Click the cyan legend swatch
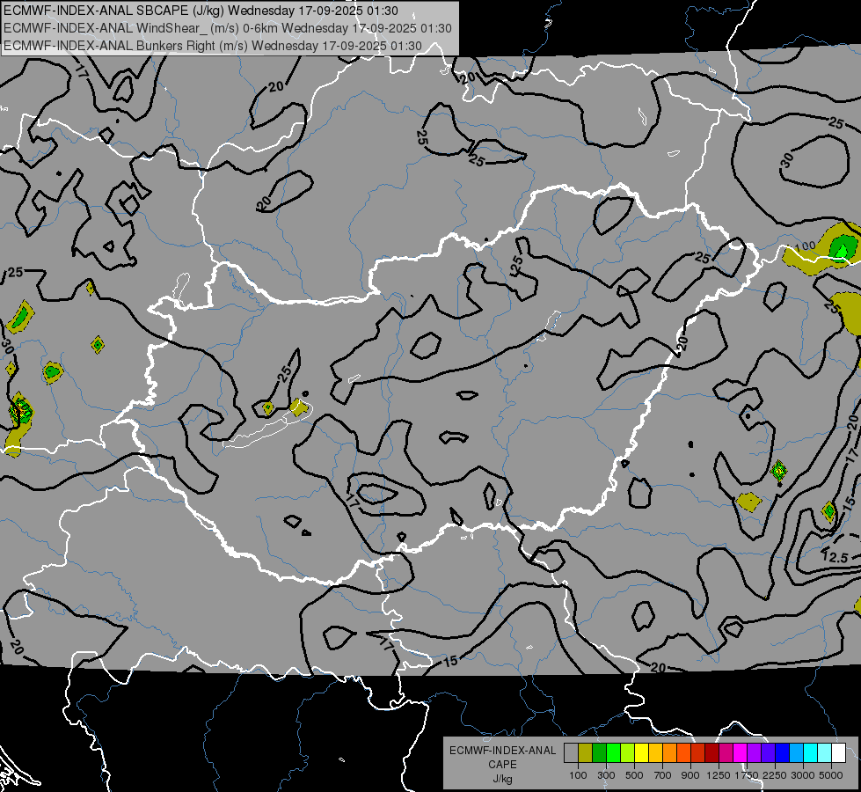Image resolution: width=861 pixels, height=792 pixels. (x=810, y=753)
